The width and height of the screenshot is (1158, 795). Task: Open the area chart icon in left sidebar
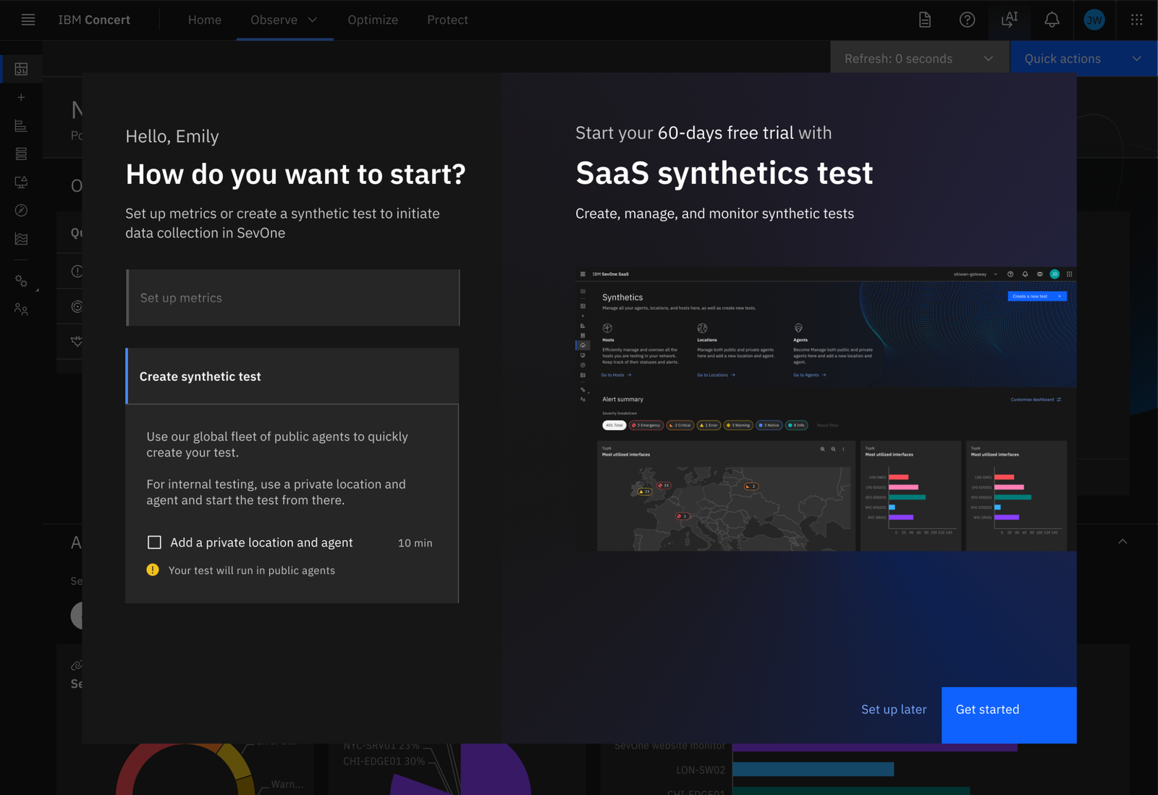pos(21,238)
